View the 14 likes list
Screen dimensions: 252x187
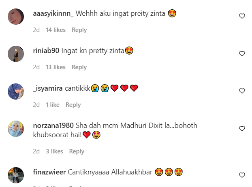point(56,30)
